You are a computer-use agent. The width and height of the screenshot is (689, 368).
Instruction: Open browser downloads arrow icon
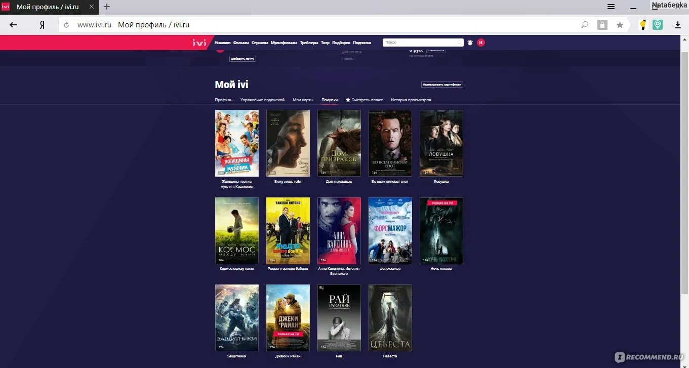[678, 25]
